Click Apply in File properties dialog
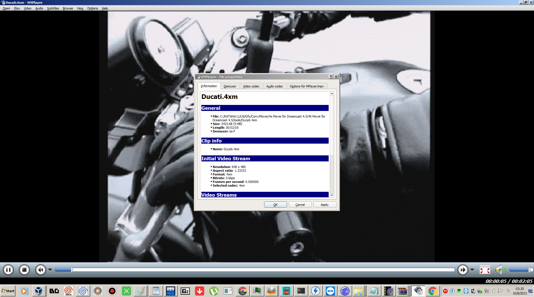Image resolution: width=534 pixels, height=297 pixels. point(325,205)
